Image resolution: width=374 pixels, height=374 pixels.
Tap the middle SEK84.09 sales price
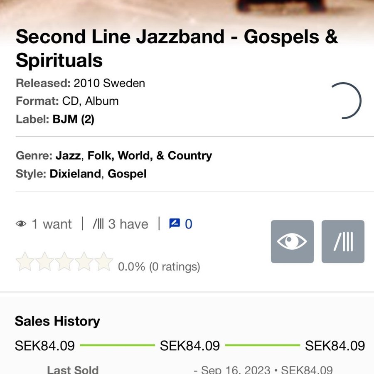click(x=190, y=346)
